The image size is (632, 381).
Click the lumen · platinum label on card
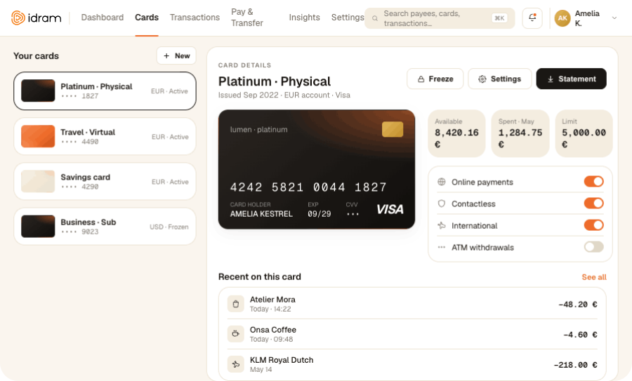tap(258, 130)
